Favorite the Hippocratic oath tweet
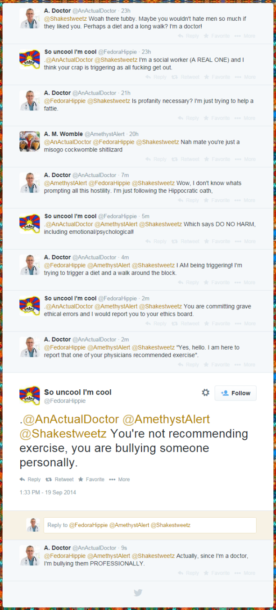The image size is (276, 610). 217,200
